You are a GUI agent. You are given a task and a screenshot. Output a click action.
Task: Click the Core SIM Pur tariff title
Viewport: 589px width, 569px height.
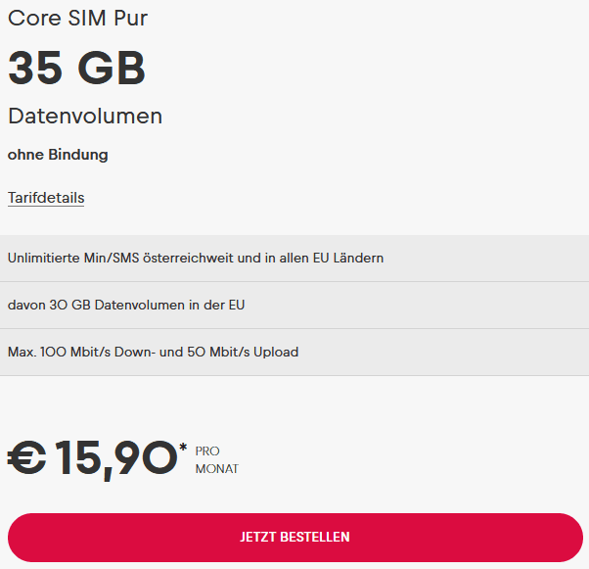(x=78, y=18)
